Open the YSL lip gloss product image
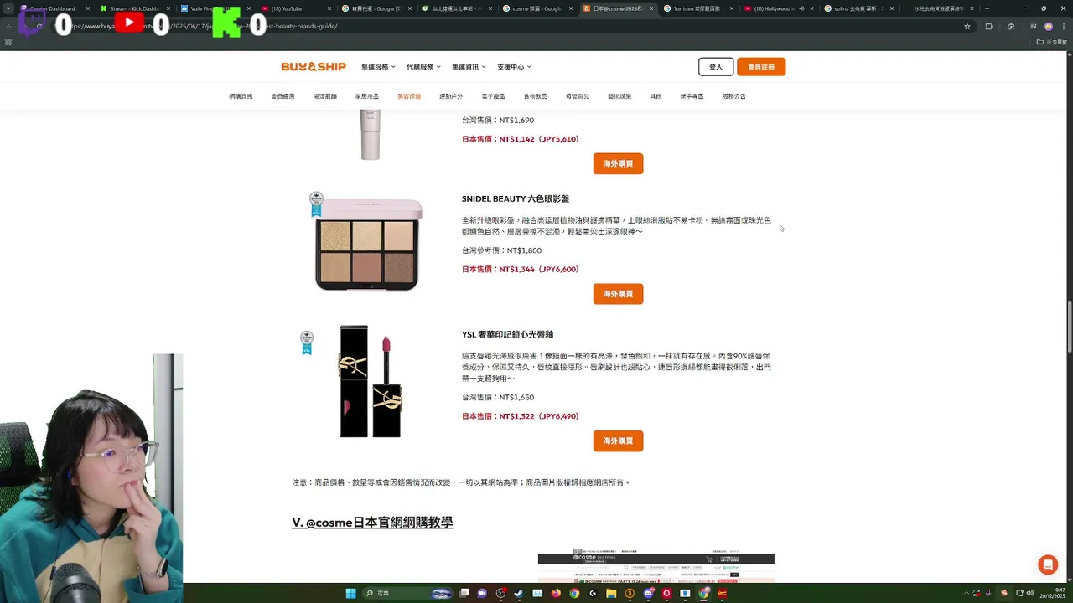Image resolution: width=1073 pixels, height=603 pixels. pyautogui.click(x=370, y=381)
